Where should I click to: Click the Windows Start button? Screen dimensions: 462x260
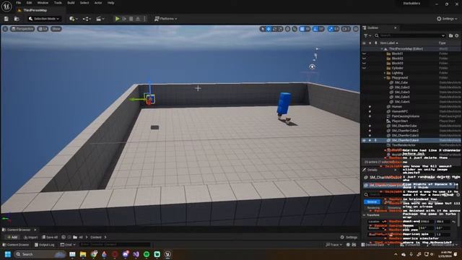(x=8, y=254)
